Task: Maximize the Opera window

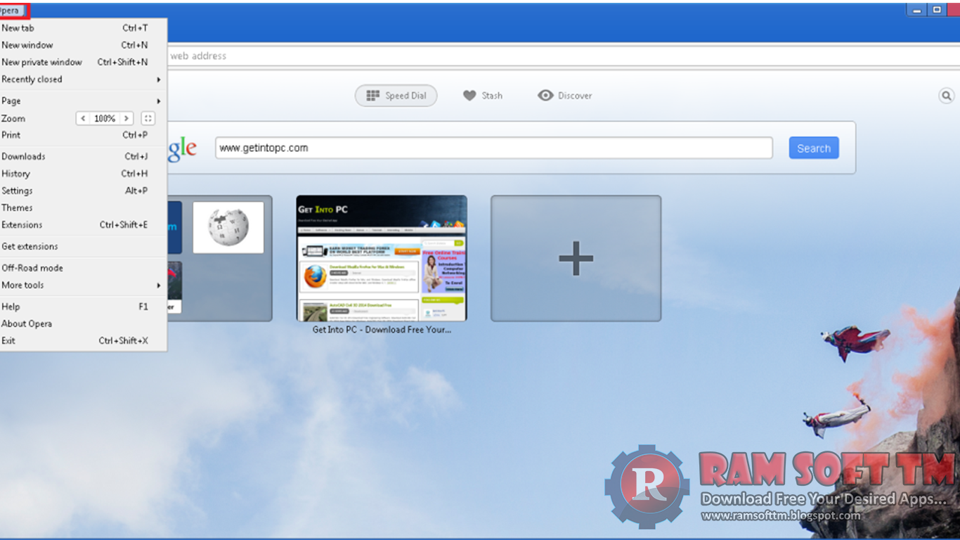Action: point(937,10)
